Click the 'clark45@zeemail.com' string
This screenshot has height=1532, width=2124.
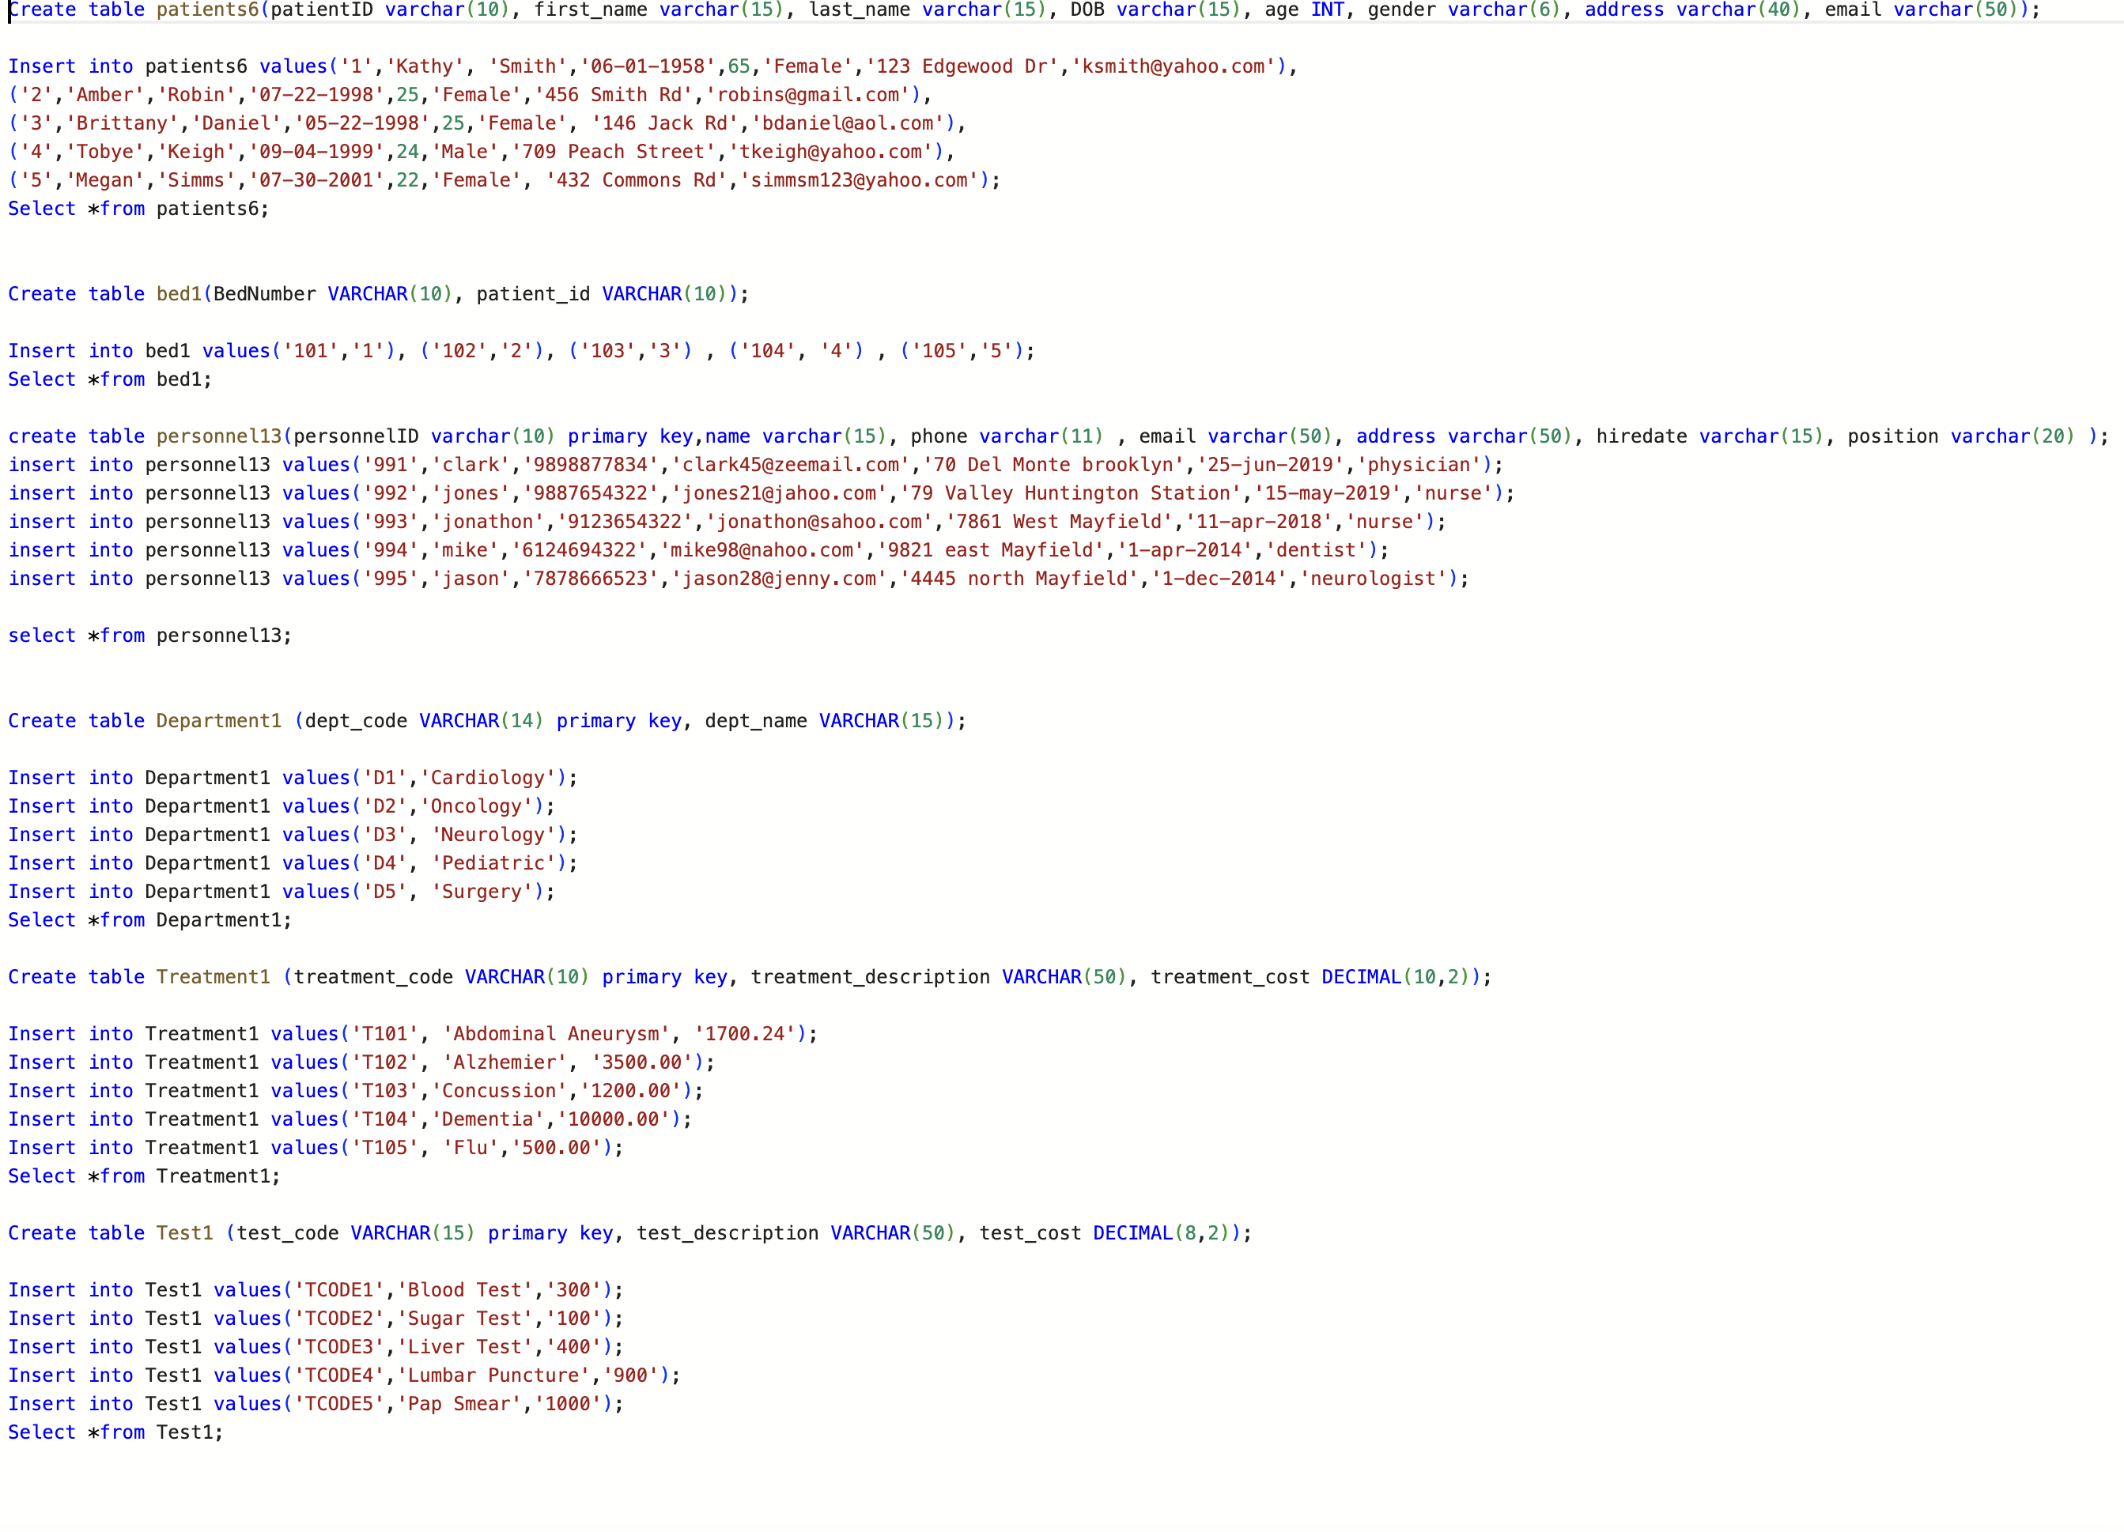point(791,465)
